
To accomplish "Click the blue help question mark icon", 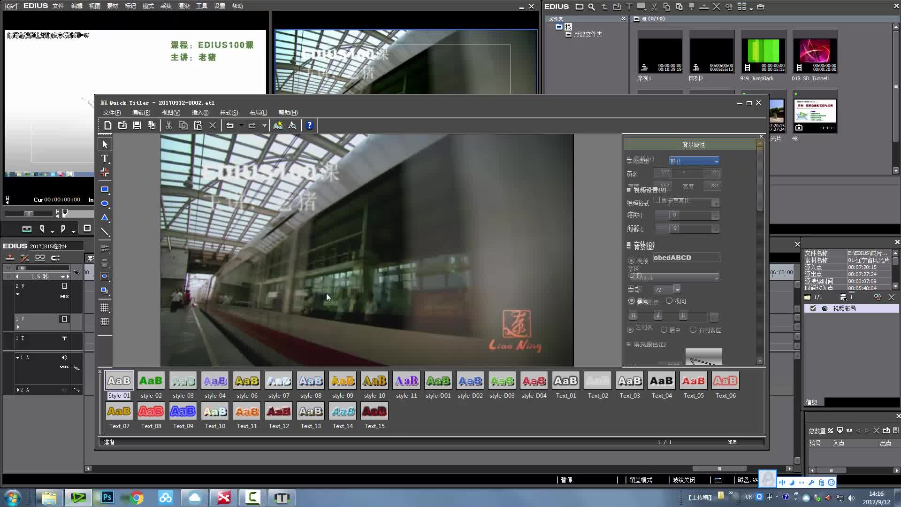I will coord(309,125).
